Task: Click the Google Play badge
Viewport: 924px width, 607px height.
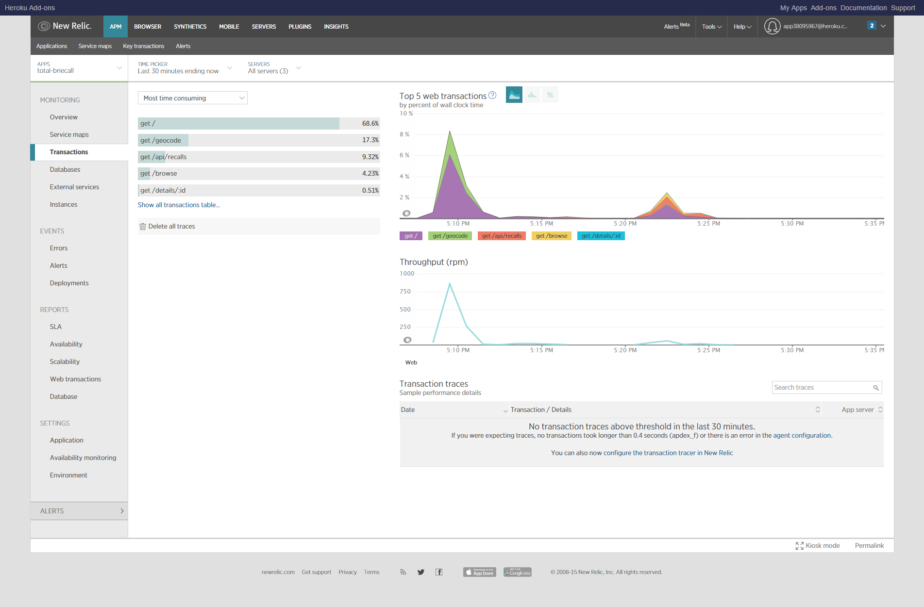Action: (518, 572)
